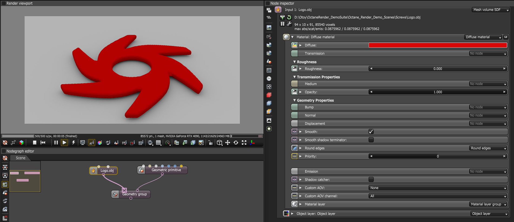Pause the render
The width and height of the screenshot is (514, 222).
pos(56,143)
